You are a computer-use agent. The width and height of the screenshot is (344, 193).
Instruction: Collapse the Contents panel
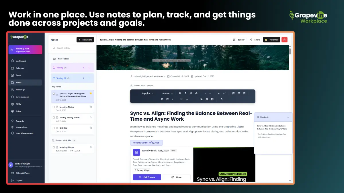[288, 117]
